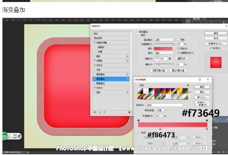Choose the orange-yellow-orange gradient preset
The image size is (228, 155).
point(180,91)
